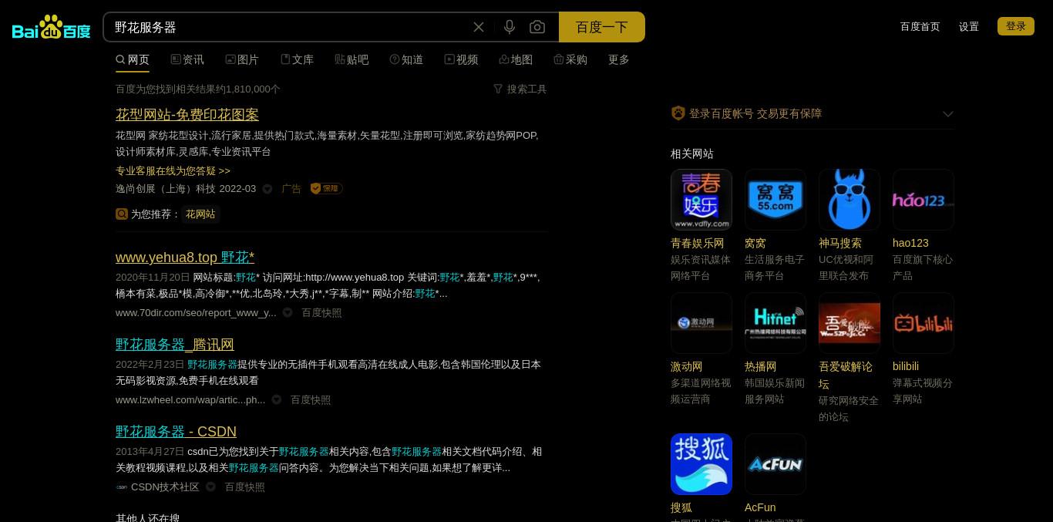1053x522 pixels.
Task: Click 青春娱乐网 text link
Action: pos(698,243)
